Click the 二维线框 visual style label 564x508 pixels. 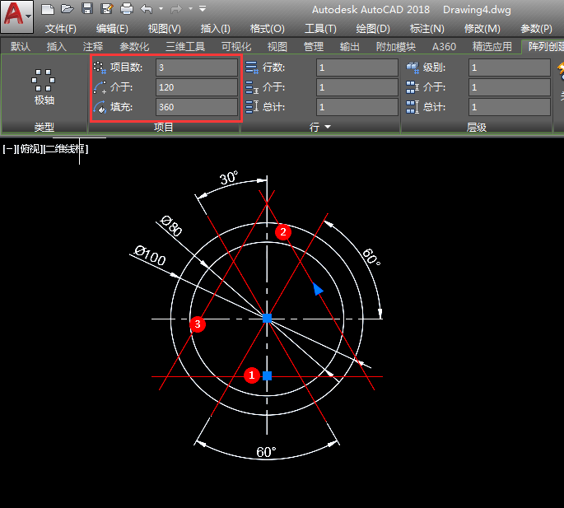coord(66,149)
